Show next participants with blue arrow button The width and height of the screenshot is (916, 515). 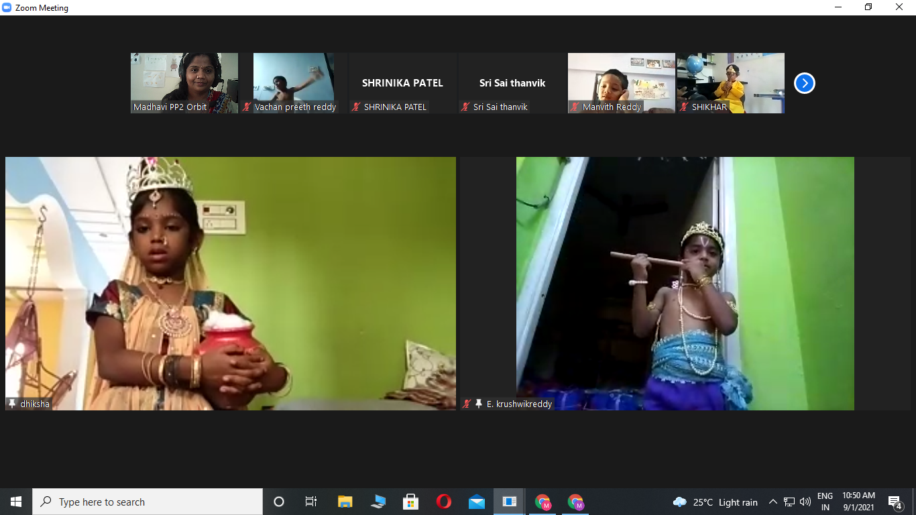click(x=804, y=83)
